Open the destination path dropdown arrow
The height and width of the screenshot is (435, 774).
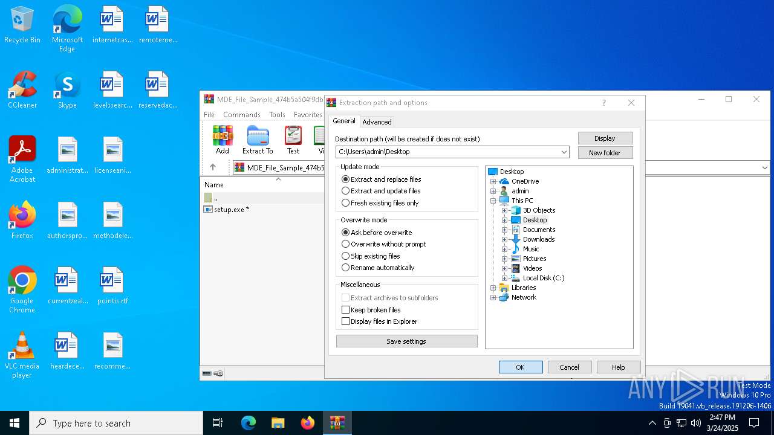tap(564, 152)
